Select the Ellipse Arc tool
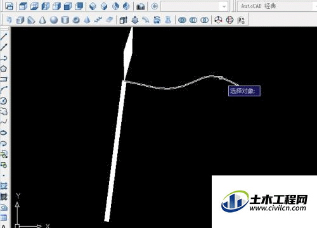This screenshot has width=317, height=228. tap(4, 144)
